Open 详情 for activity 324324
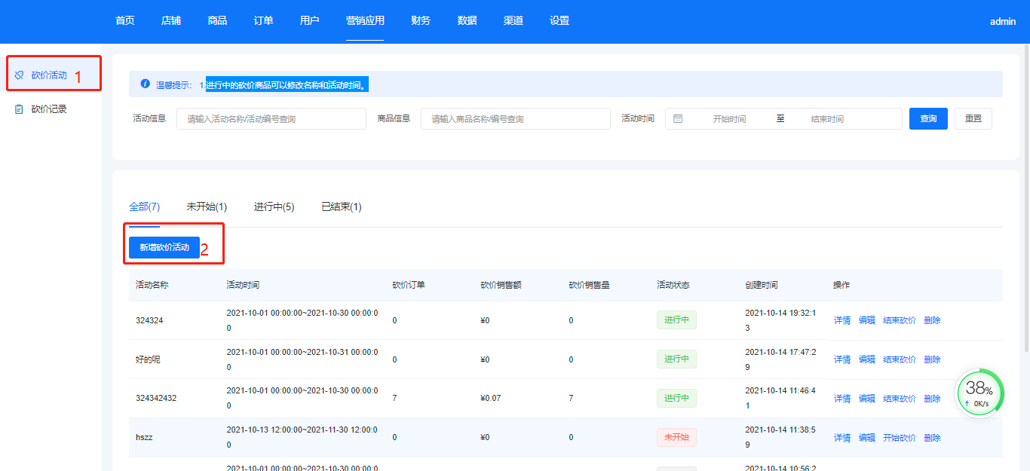Image resolution: width=1030 pixels, height=471 pixels. (841, 320)
